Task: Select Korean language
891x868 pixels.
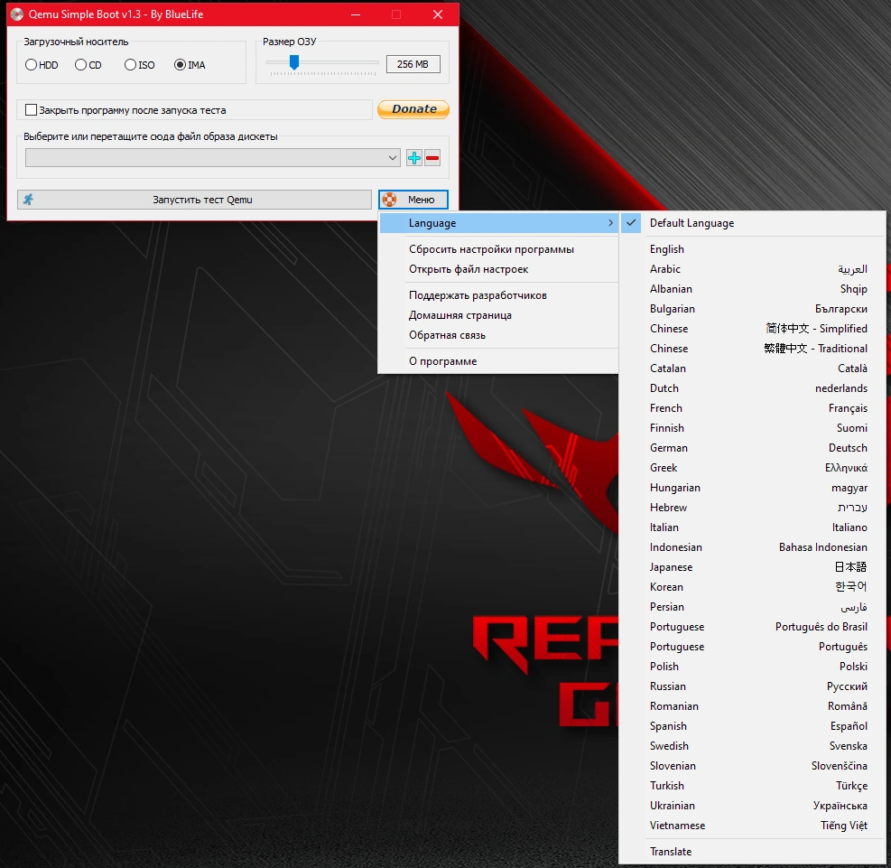Action: [752, 587]
